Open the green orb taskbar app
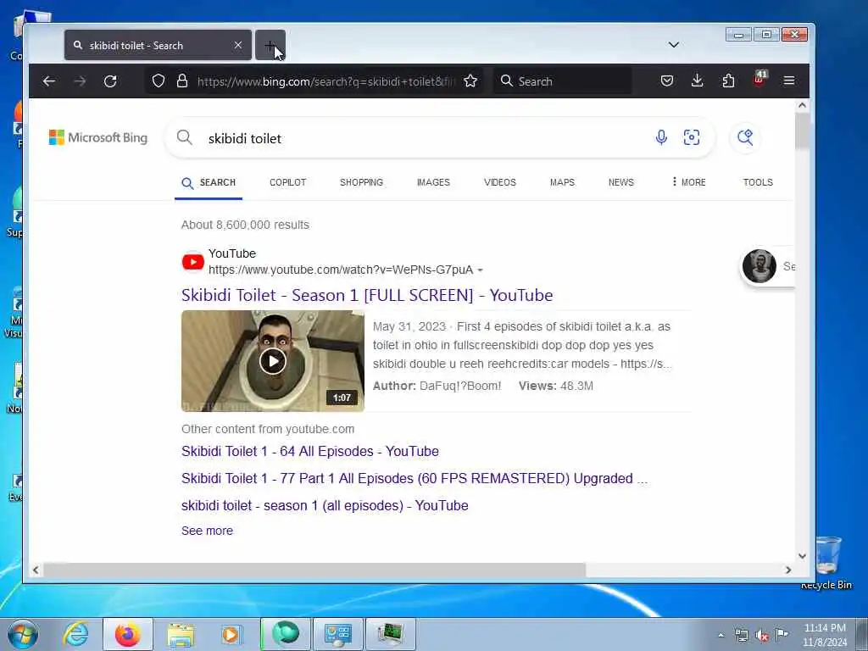The height and width of the screenshot is (651, 868). coord(286,634)
